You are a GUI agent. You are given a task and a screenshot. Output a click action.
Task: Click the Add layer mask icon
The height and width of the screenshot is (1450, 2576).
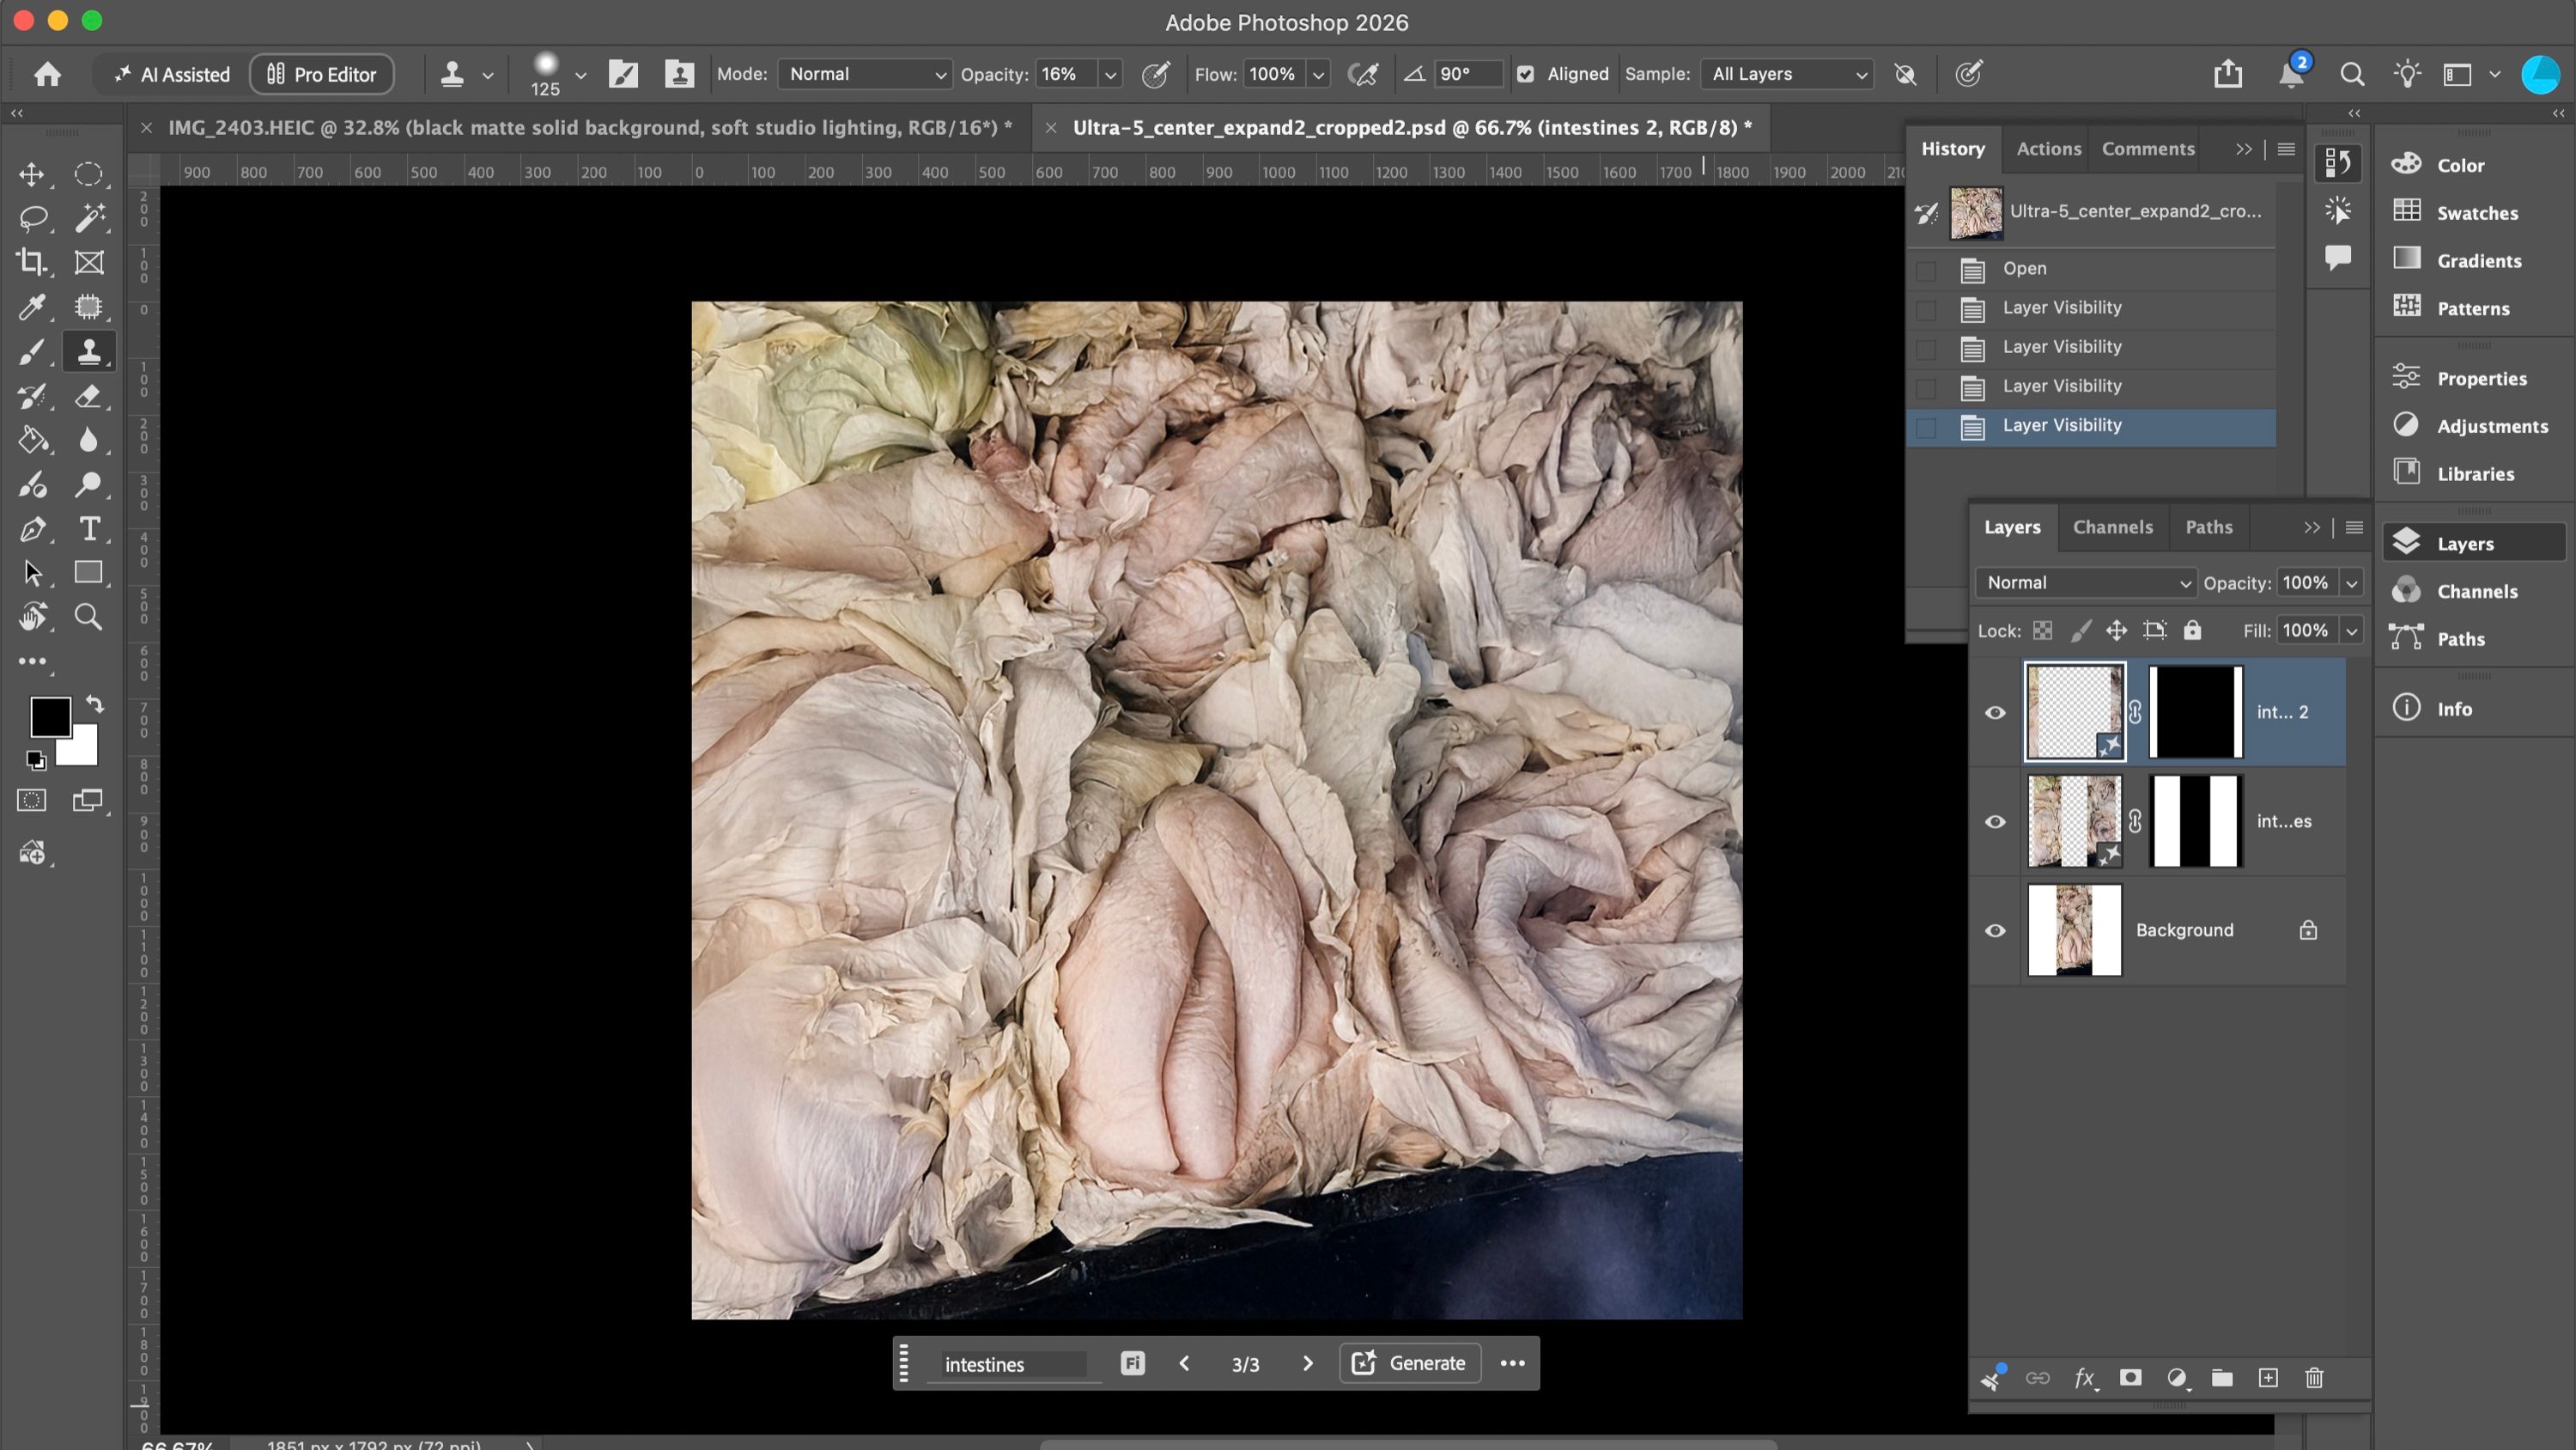[2130, 1378]
